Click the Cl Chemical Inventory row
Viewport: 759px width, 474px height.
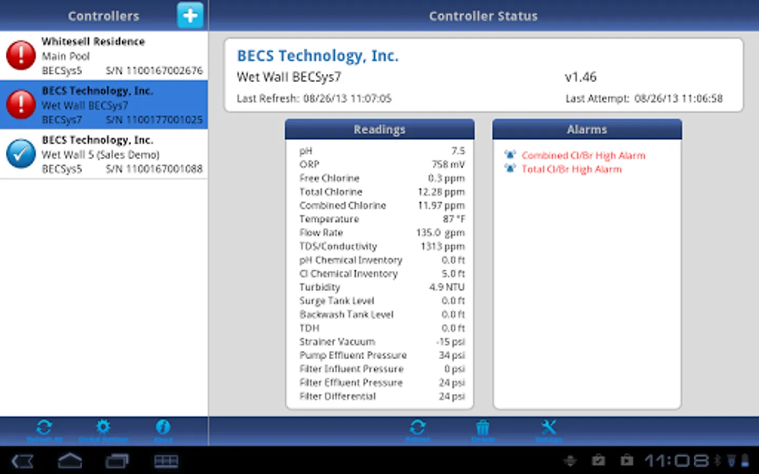(x=382, y=274)
